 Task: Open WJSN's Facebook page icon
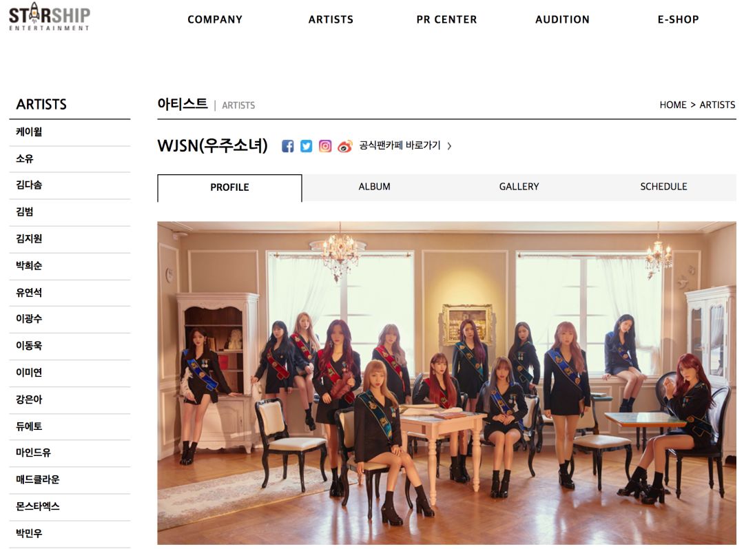click(x=287, y=146)
